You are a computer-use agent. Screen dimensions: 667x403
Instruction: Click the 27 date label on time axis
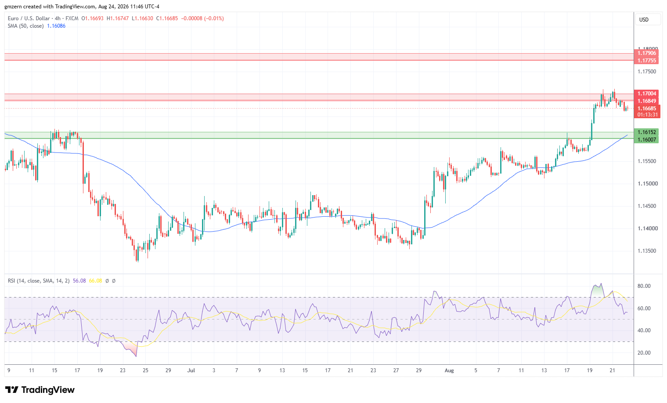pyautogui.click(x=396, y=370)
